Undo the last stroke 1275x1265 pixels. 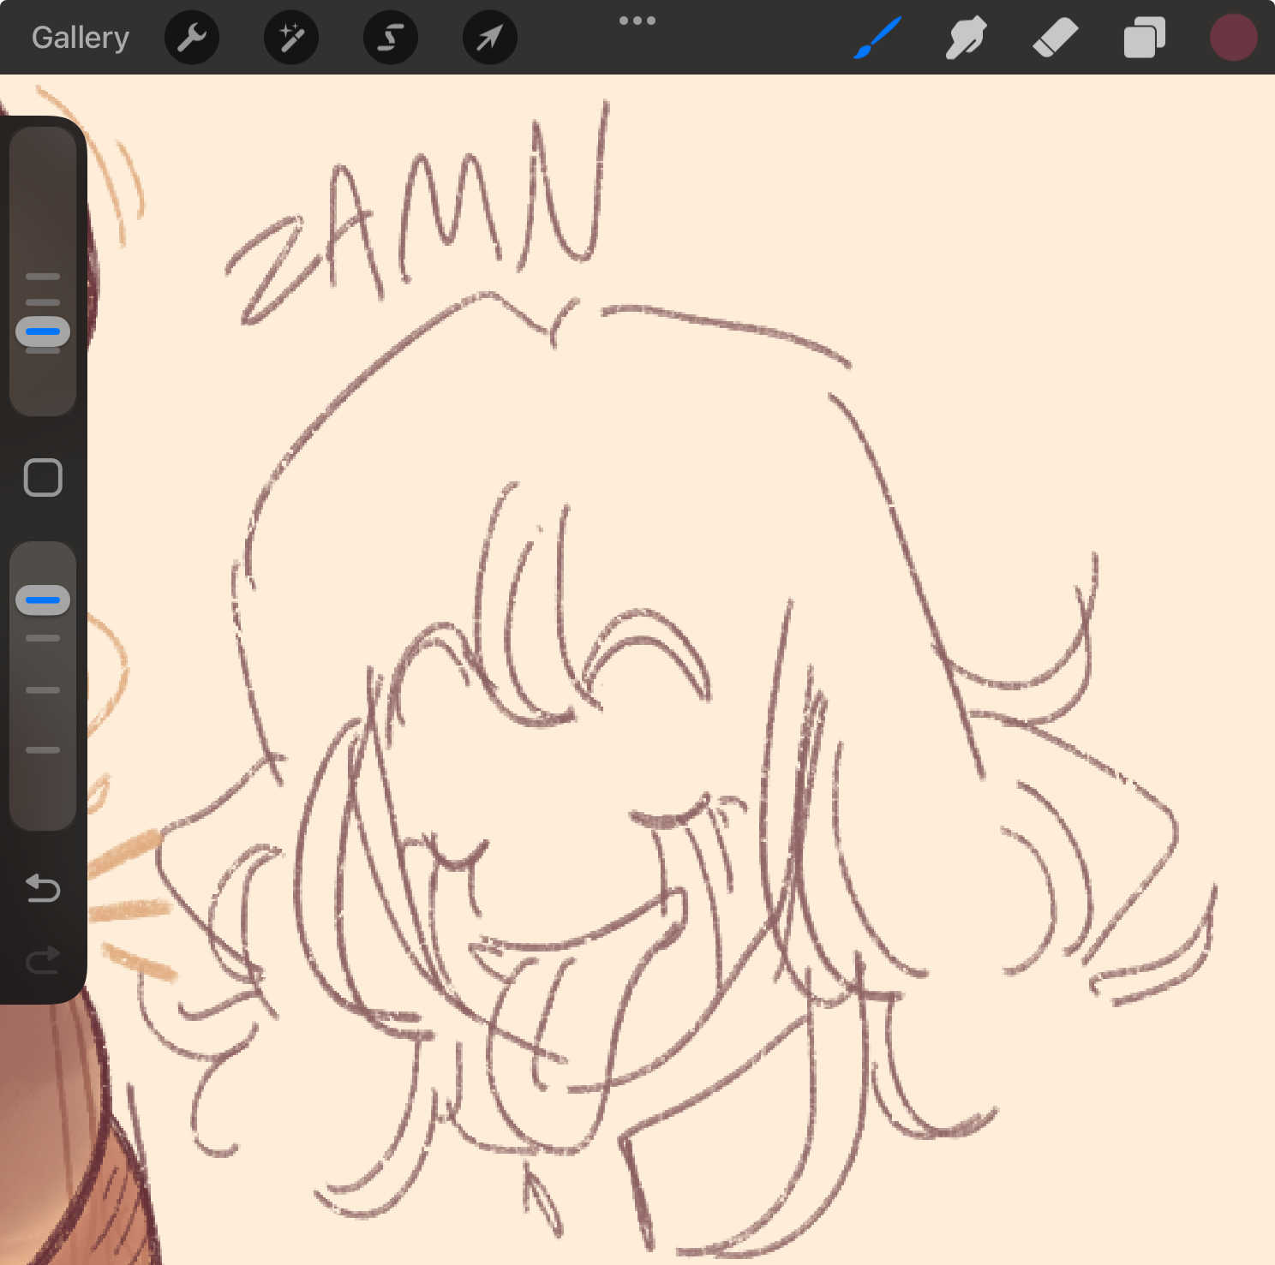coord(43,888)
